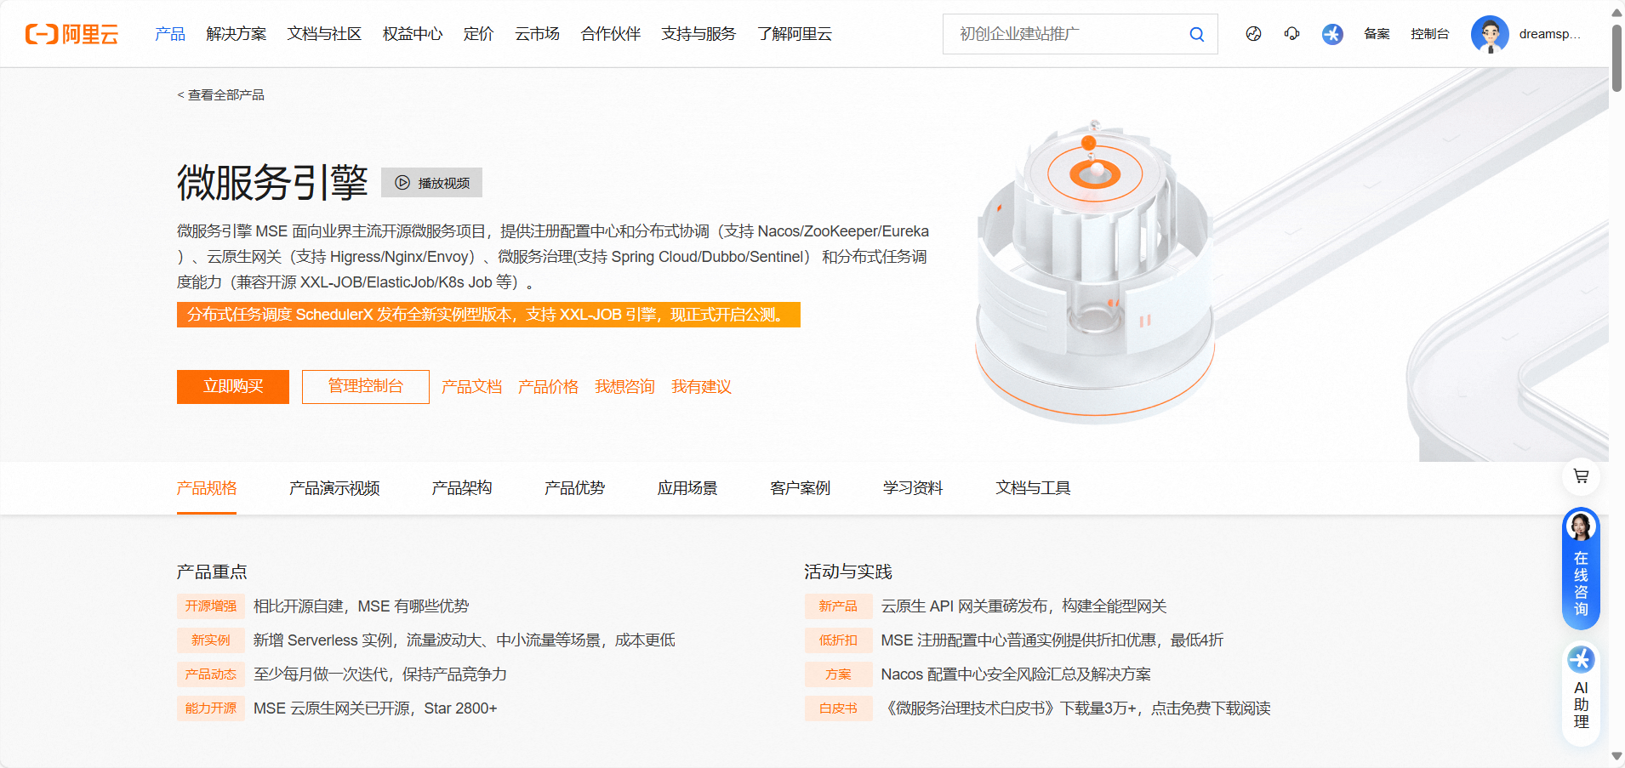Open the 在线咨询 floating widget
This screenshot has height=768, width=1625.
tap(1581, 568)
